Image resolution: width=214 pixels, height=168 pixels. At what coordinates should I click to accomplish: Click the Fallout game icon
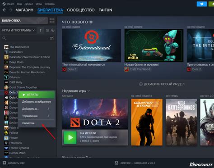point(6,133)
